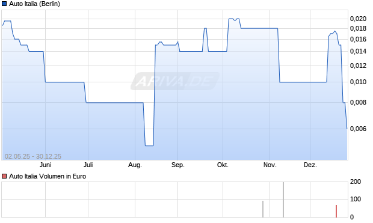Select the Aug. month axis label
This screenshot has width=373, height=223.
[x=135, y=165]
